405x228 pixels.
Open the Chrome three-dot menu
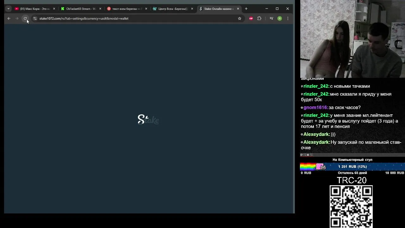(288, 18)
